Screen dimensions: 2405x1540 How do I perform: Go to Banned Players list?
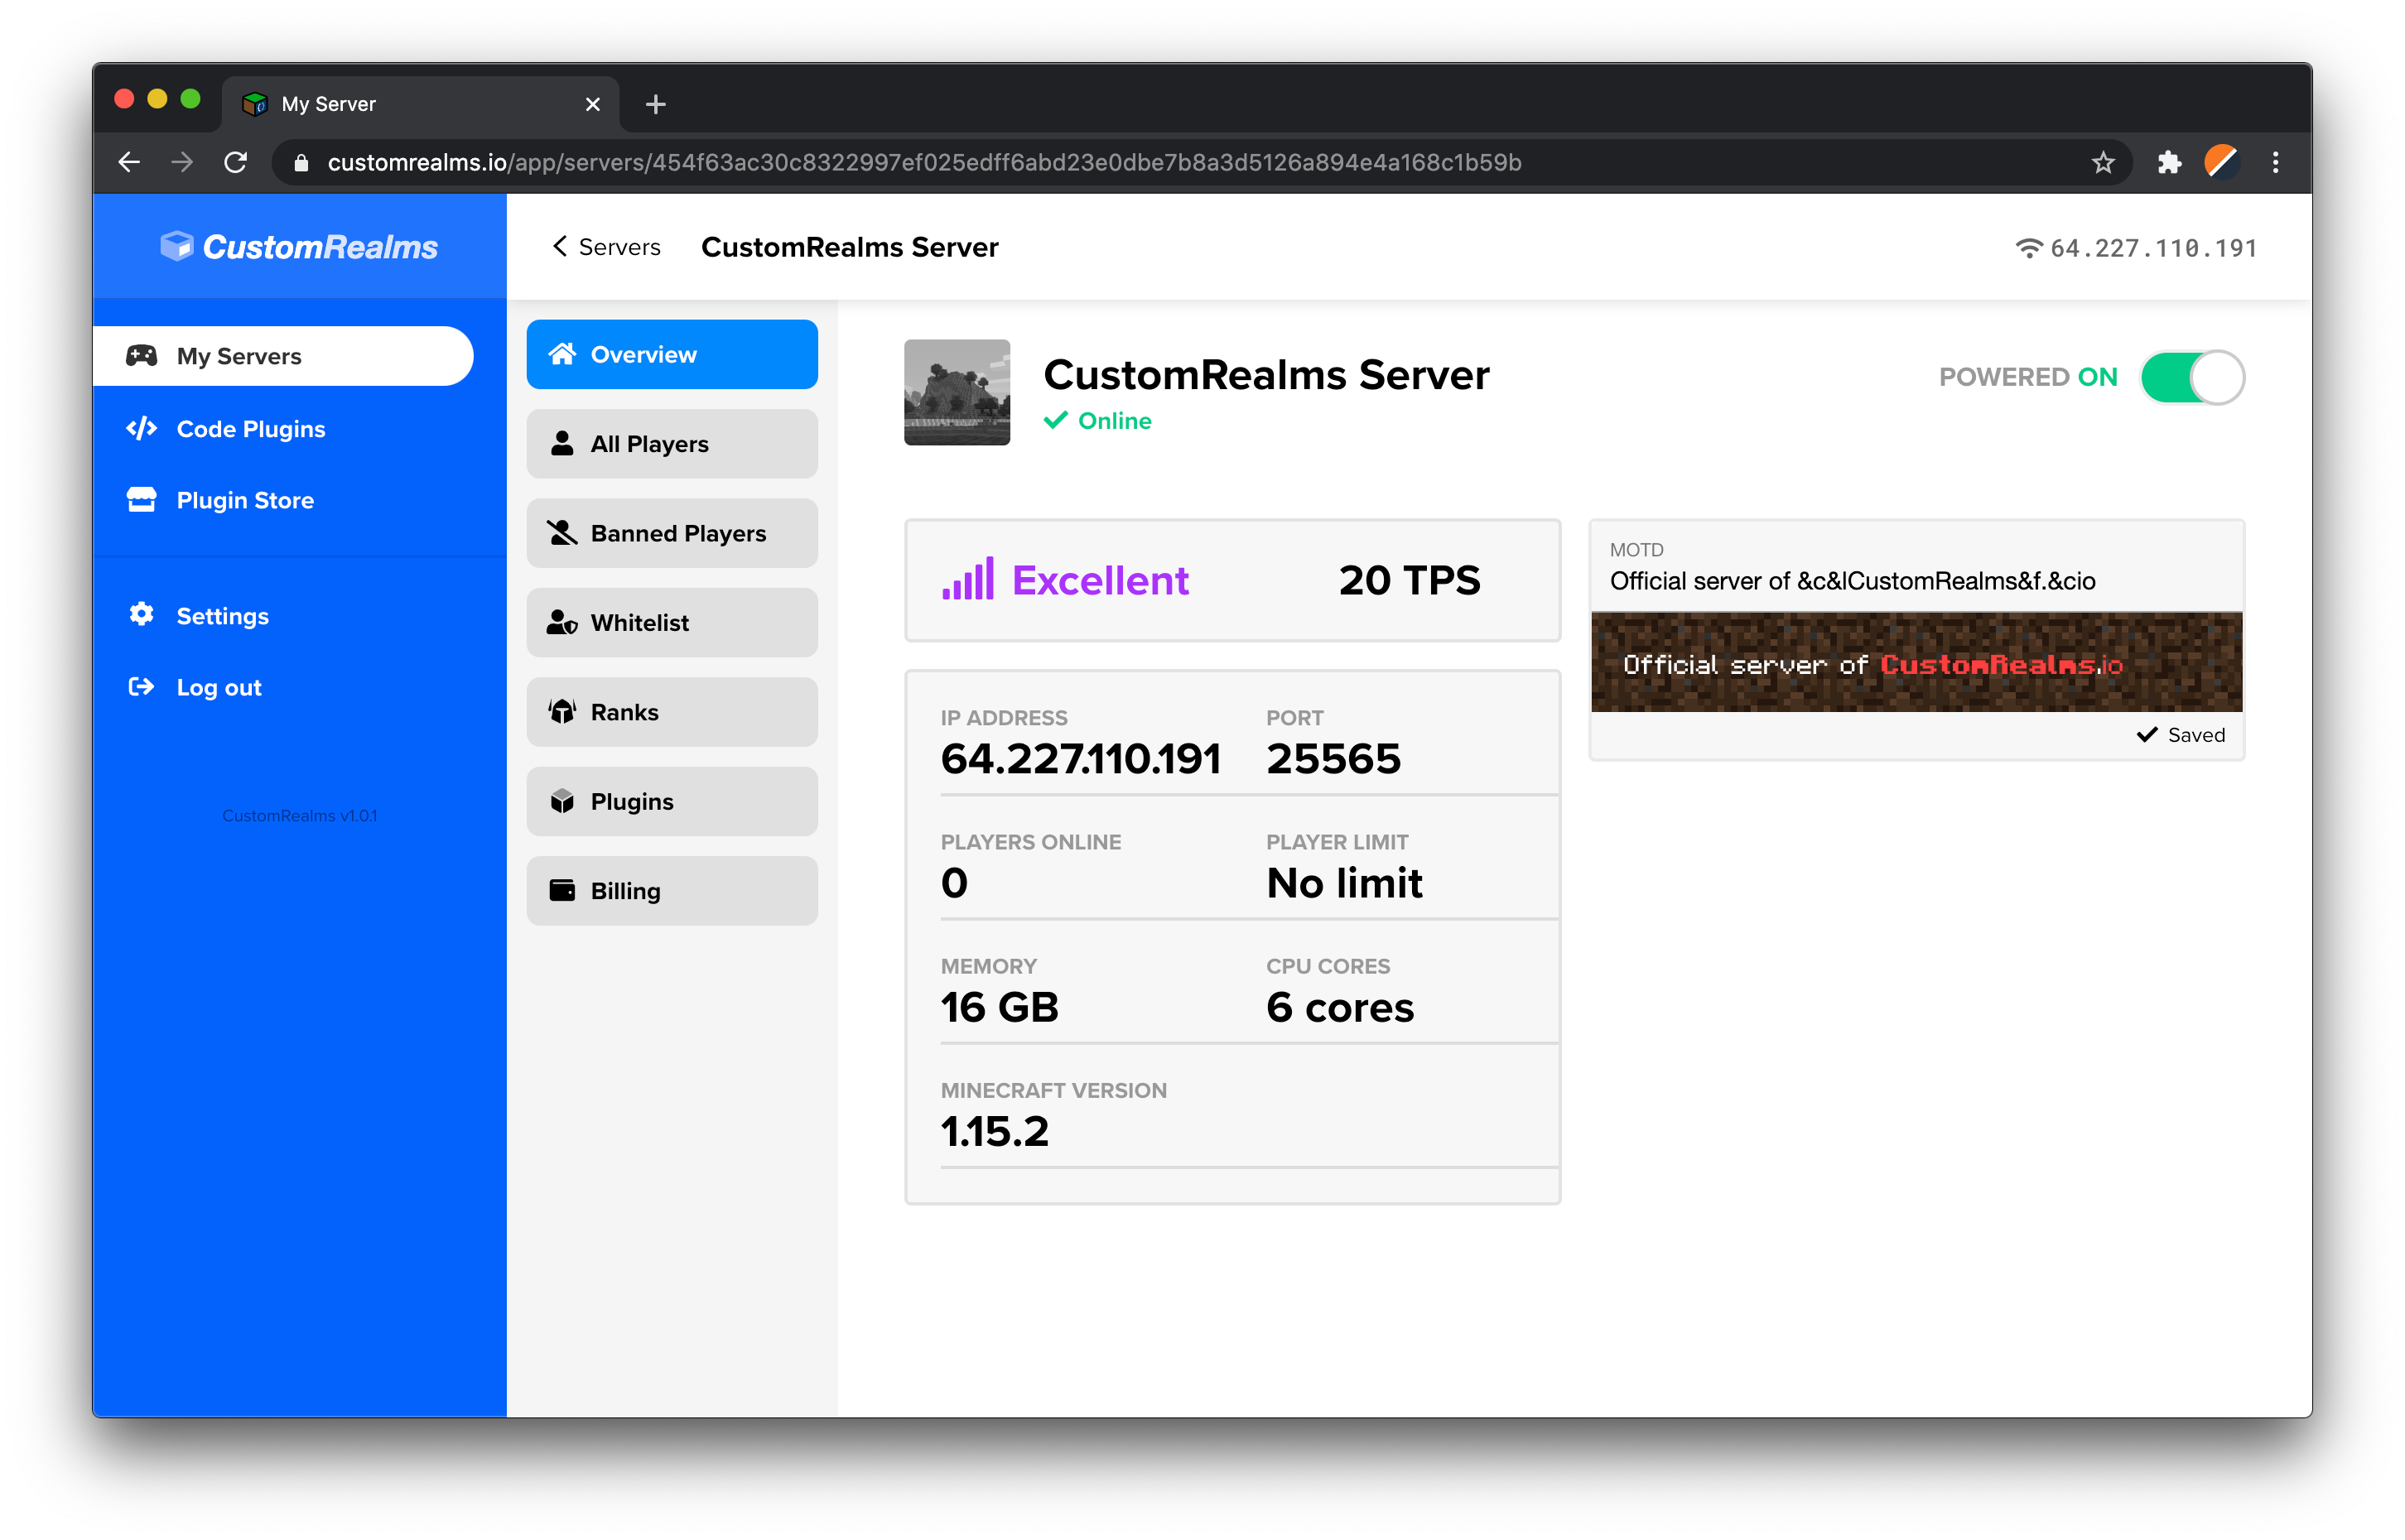(672, 533)
